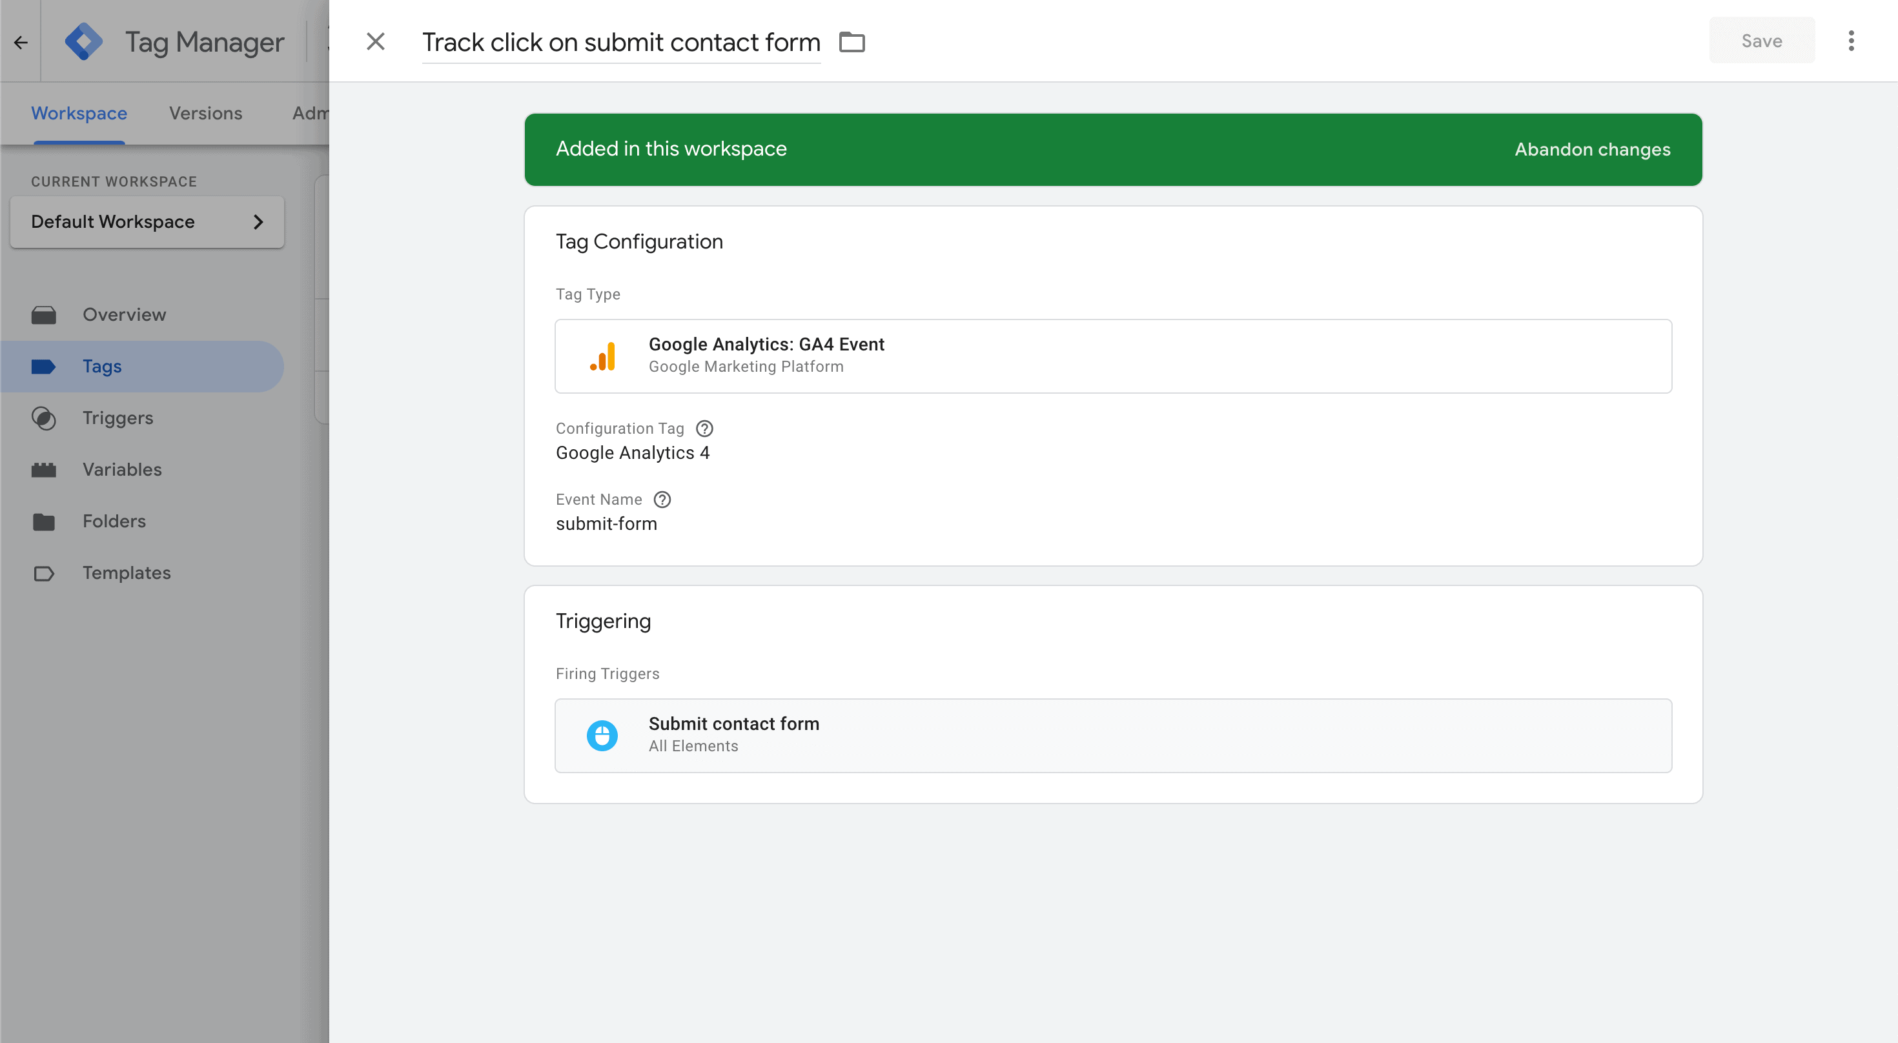1898x1043 pixels.
Task: Click Abandon changes in green banner
Action: tap(1592, 150)
